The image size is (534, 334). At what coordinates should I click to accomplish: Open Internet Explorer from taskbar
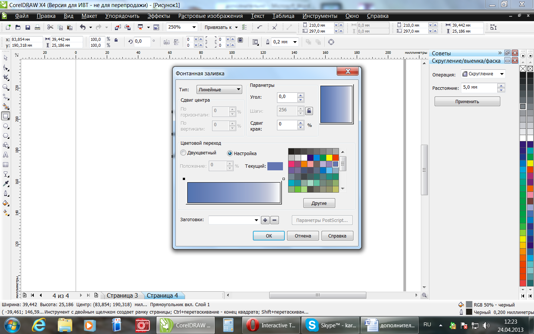(39, 325)
